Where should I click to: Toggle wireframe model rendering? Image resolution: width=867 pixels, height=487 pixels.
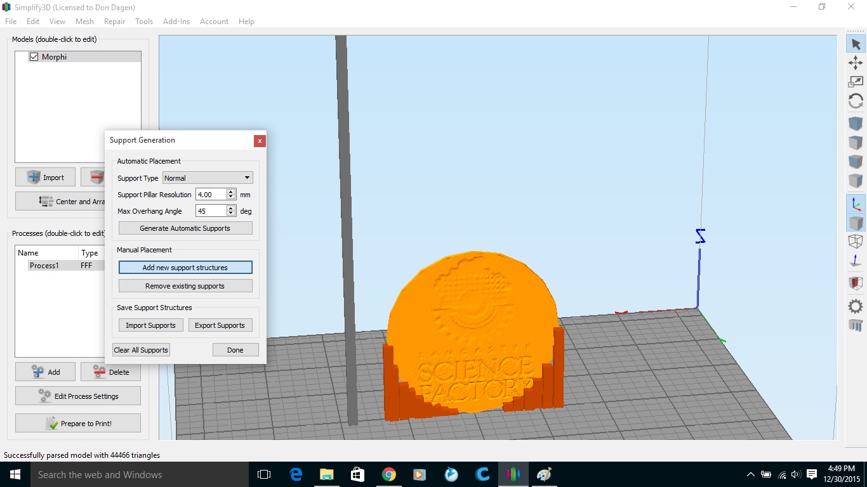pyautogui.click(x=856, y=242)
